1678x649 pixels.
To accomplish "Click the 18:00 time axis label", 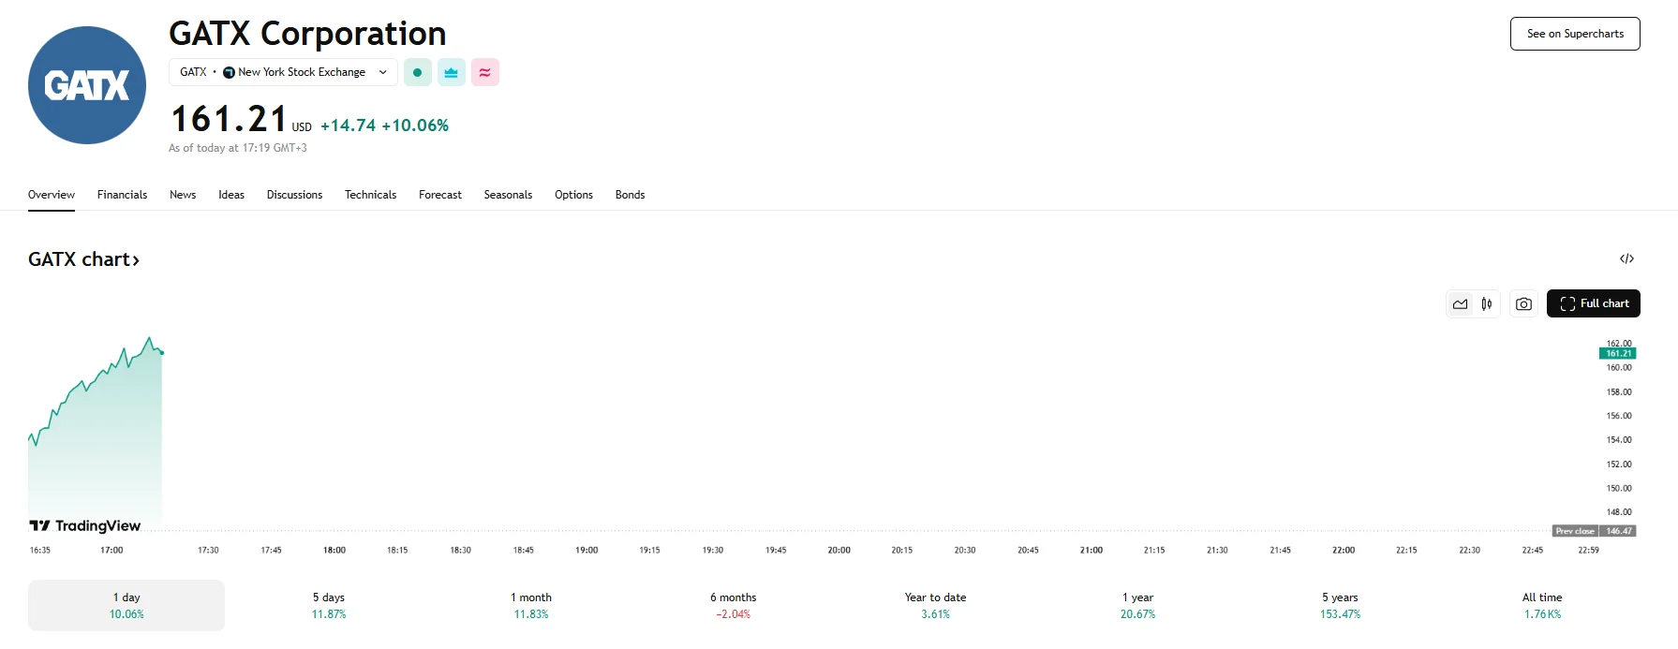I will pos(334,551).
